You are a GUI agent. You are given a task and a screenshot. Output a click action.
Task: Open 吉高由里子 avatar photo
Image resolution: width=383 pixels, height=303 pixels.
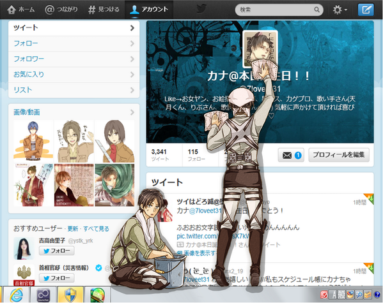pyautogui.click(x=24, y=248)
